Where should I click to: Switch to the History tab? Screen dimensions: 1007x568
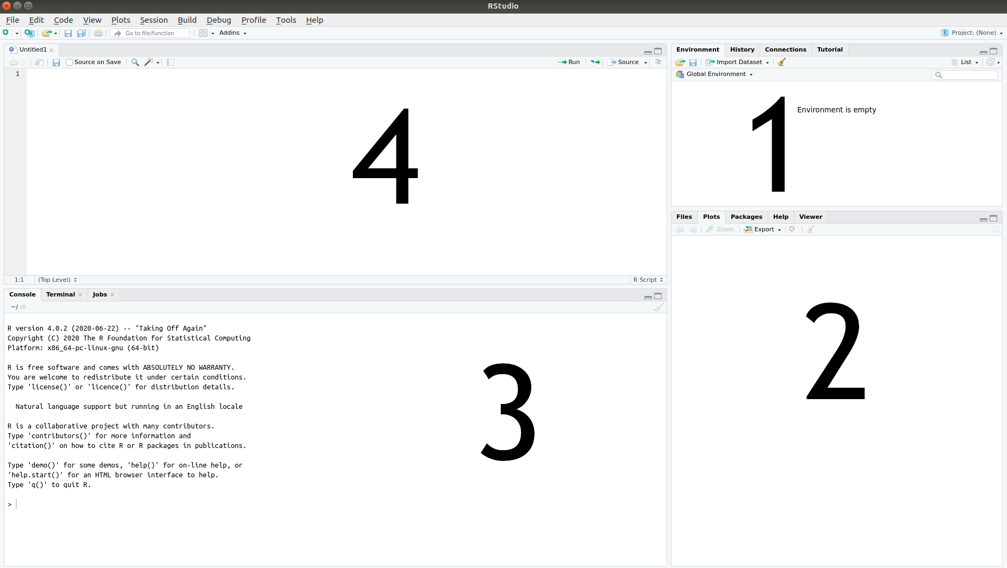click(x=742, y=49)
